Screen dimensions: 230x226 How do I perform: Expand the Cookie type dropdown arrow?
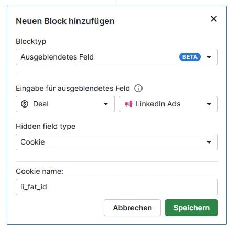(209, 142)
